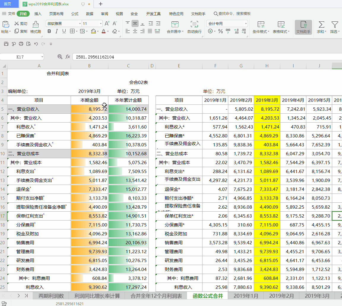Expand the Name Box K17 dropdown arrow
The height and width of the screenshot is (306, 342).
tap(42, 57)
